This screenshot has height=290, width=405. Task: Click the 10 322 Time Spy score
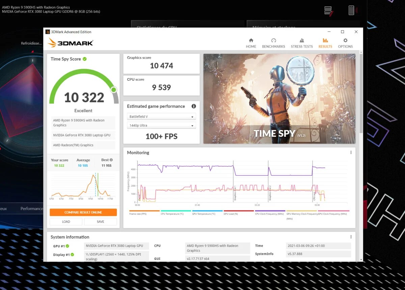click(84, 98)
